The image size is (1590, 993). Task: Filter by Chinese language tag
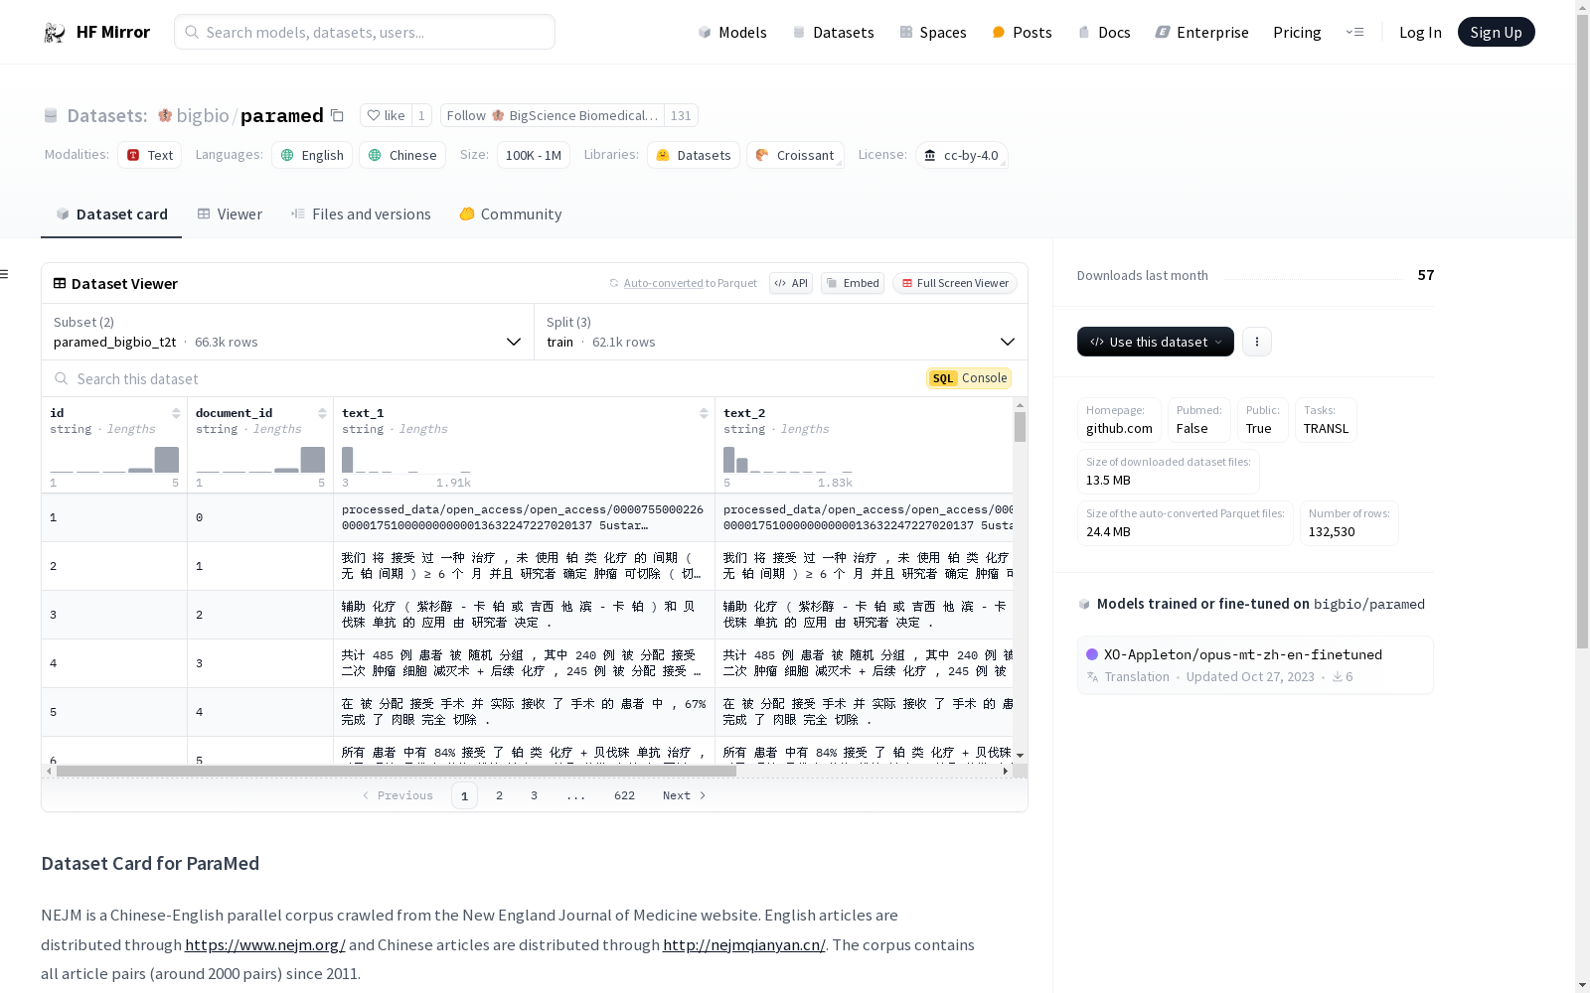[402, 155]
